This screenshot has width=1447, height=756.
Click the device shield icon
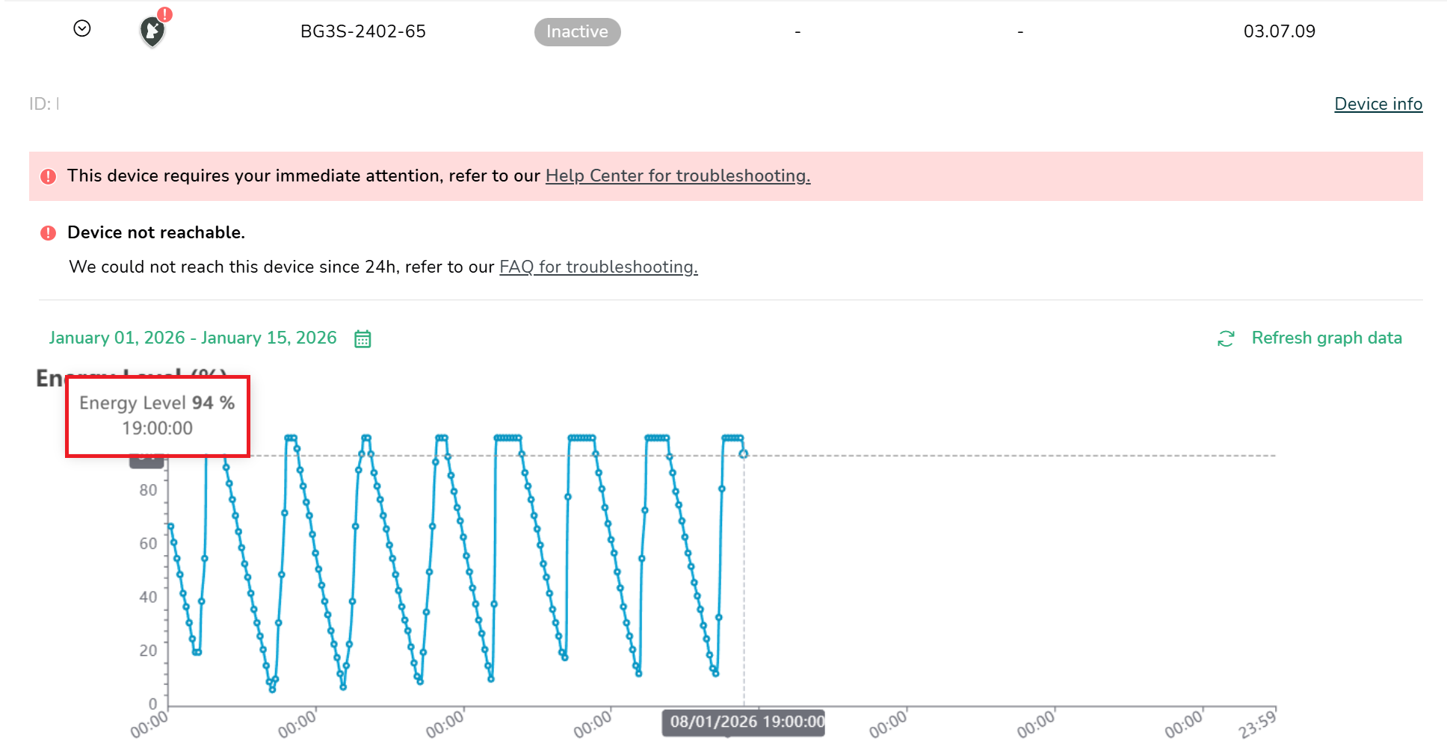(152, 33)
